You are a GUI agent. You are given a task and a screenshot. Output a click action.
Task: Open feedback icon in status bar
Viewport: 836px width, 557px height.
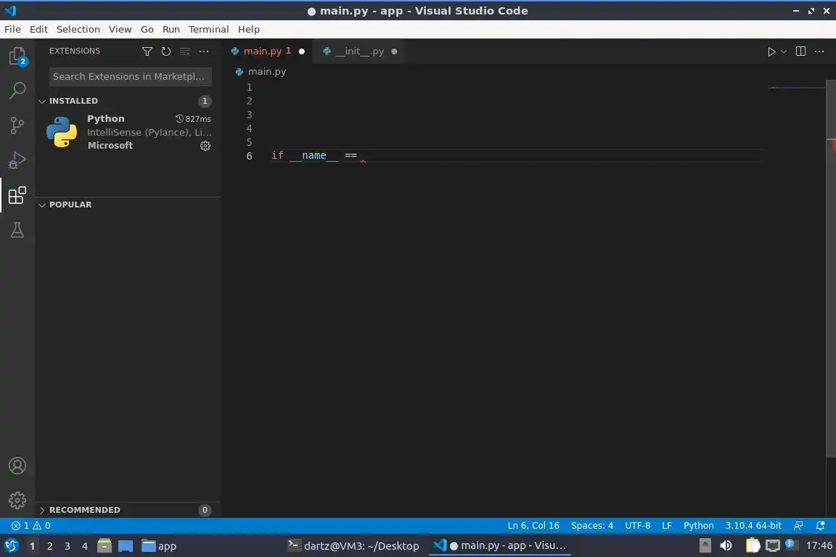pyautogui.click(x=798, y=526)
